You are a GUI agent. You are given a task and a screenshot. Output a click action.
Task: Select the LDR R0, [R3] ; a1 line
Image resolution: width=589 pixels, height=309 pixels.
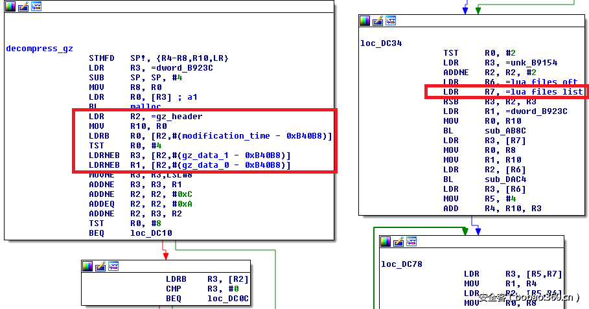point(143,97)
